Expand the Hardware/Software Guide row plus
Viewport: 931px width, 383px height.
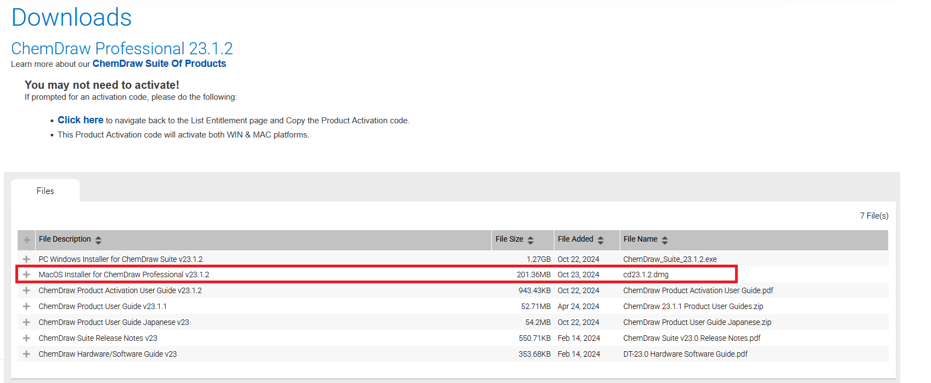pyautogui.click(x=26, y=354)
